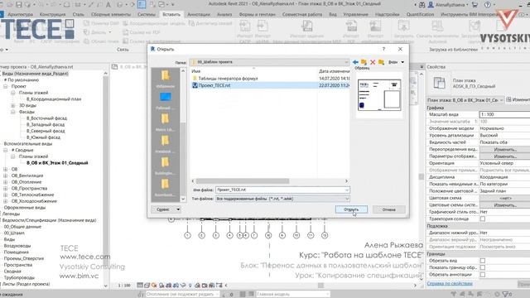Click Изменить button for Переопределения видимости
Viewport: 530px width, 298px height.
[x=505, y=149]
